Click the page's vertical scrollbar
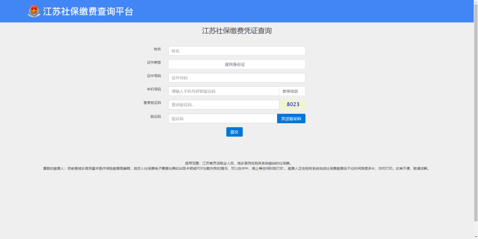This screenshot has width=478, height=239. coord(475,119)
